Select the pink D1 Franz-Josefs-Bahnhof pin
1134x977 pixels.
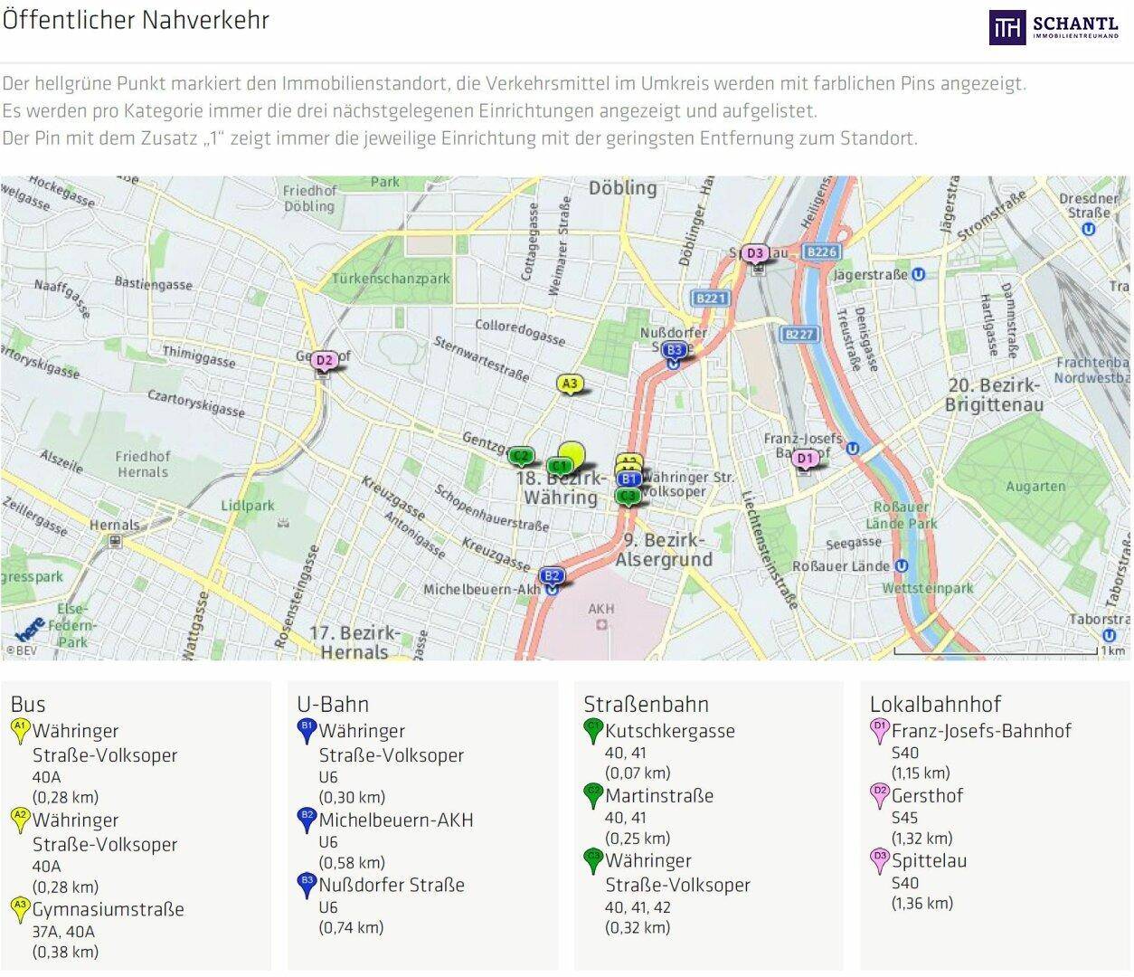805,459
